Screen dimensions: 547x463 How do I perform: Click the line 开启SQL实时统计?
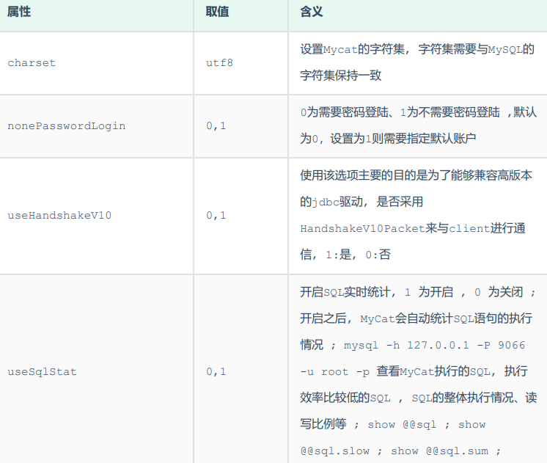tap(418, 292)
